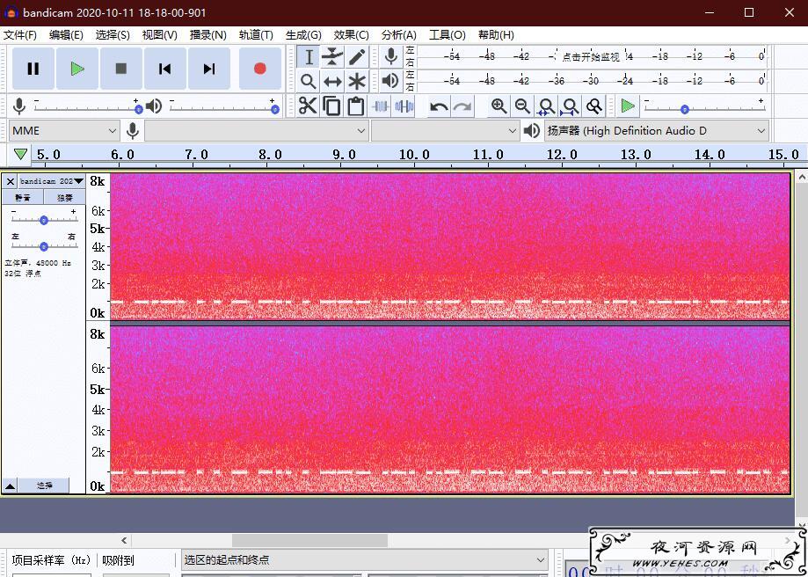This screenshot has width=808, height=577.
Task: Open the MME audio host dropdown
Action: (64, 131)
